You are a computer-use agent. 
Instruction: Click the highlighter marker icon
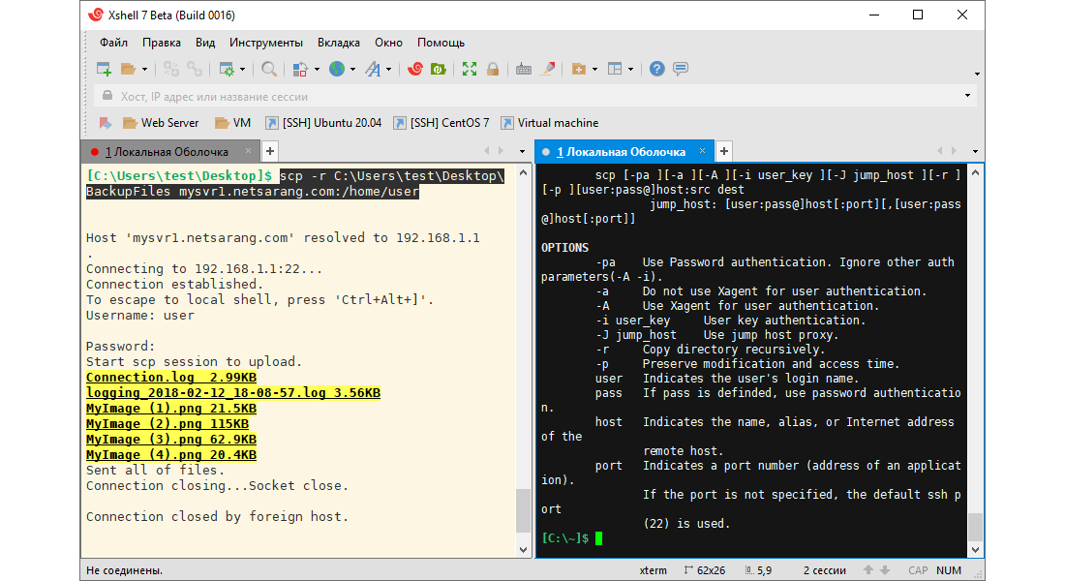coord(547,69)
